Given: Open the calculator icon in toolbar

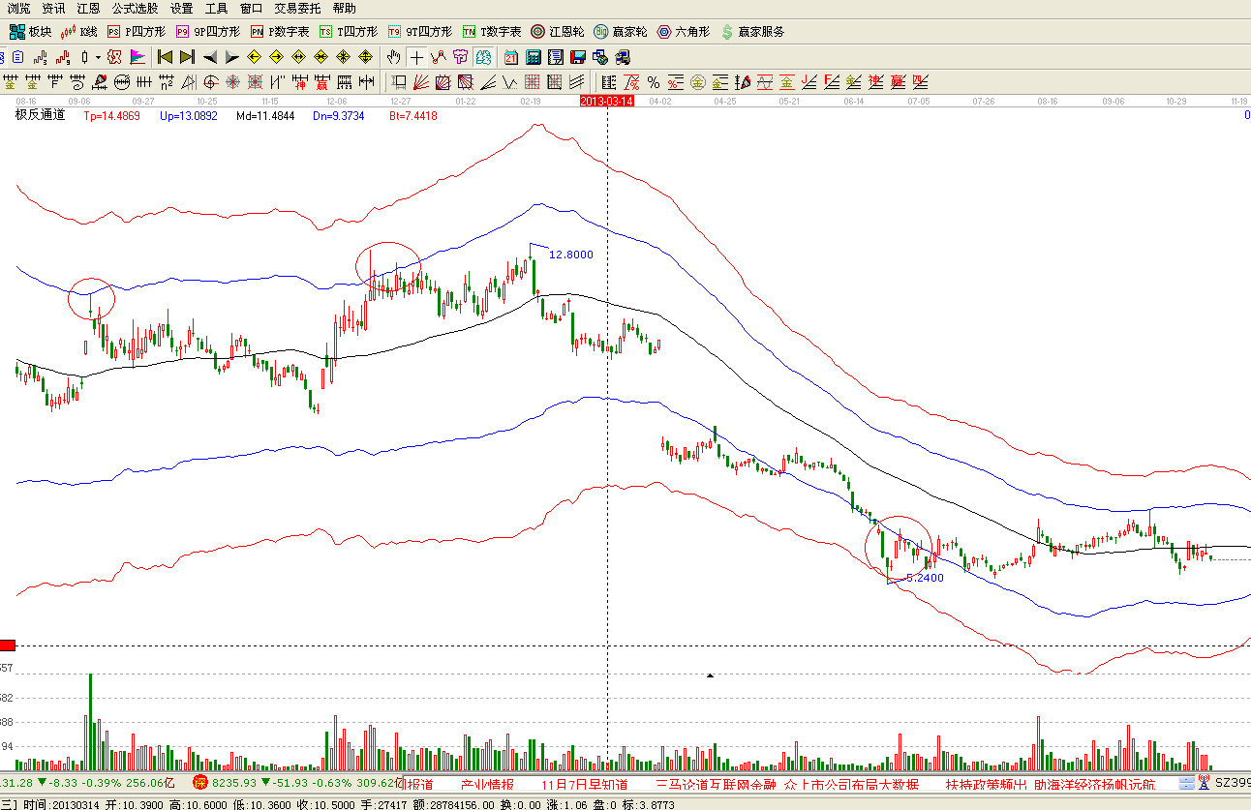Looking at the screenshot, I should click(533, 57).
